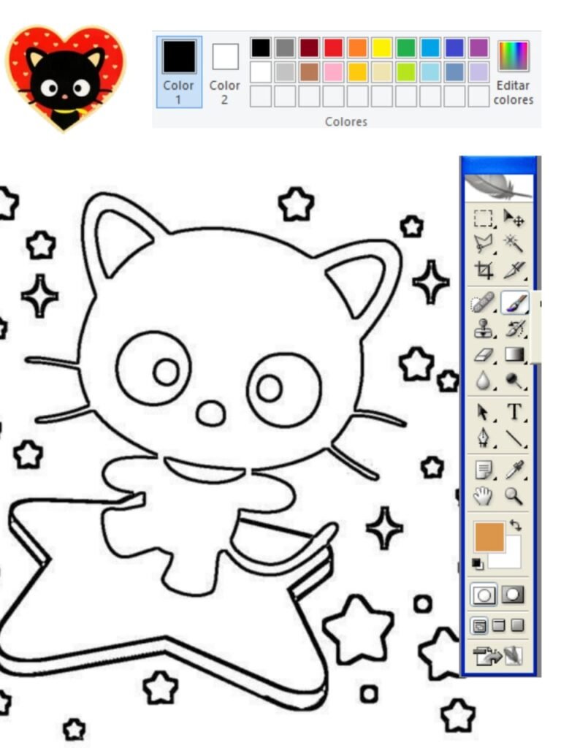561x748 pixels.
Task: Pick the pink swatch
Action: pyautogui.click(x=333, y=72)
